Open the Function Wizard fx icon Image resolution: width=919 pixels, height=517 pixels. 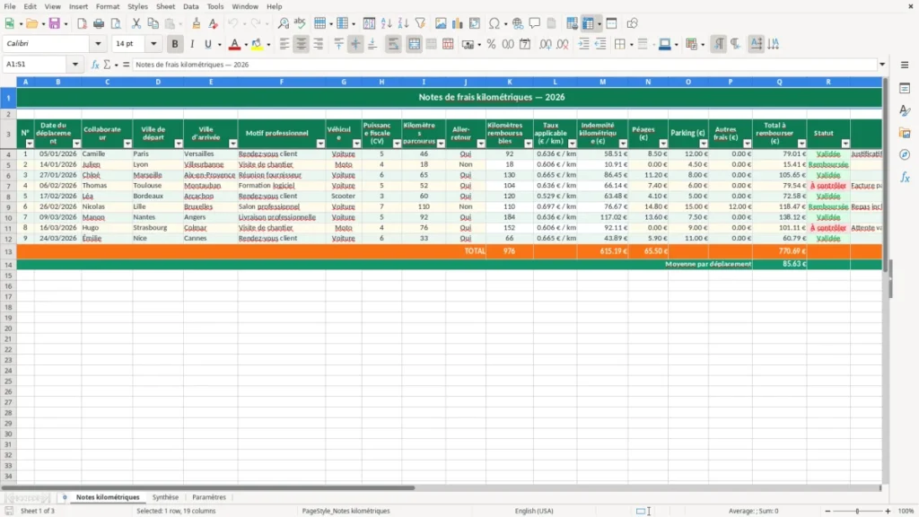point(95,65)
